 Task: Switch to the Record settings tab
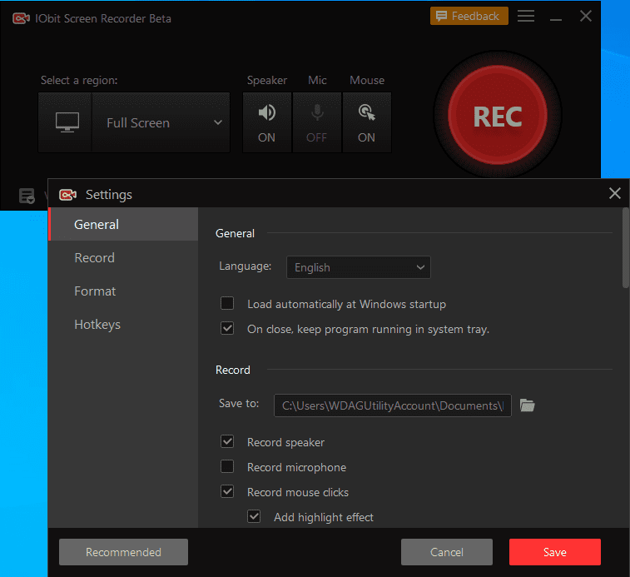pyautogui.click(x=123, y=258)
